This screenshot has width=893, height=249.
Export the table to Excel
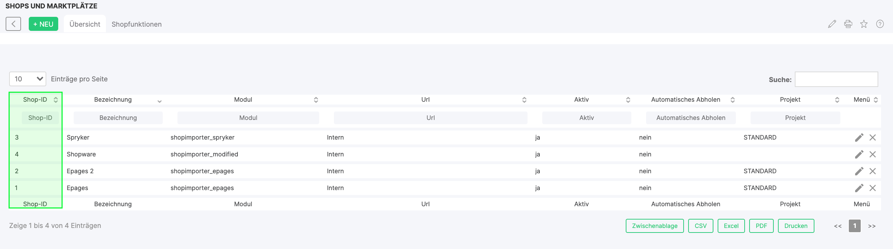pyautogui.click(x=731, y=226)
